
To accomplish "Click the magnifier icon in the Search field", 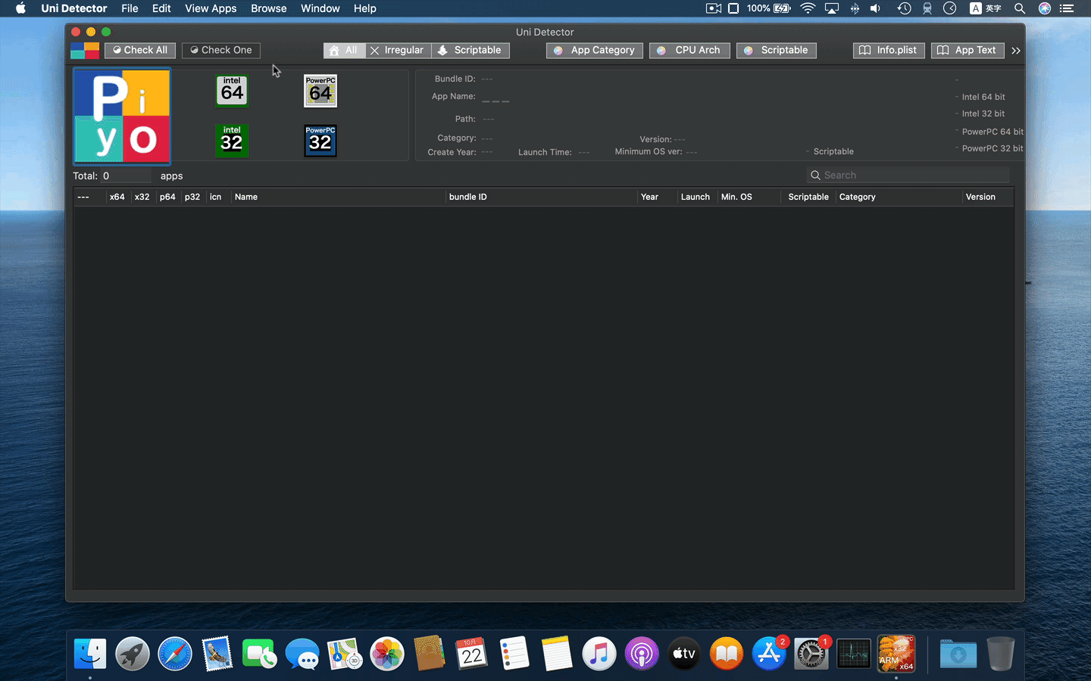I will click(815, 175).
